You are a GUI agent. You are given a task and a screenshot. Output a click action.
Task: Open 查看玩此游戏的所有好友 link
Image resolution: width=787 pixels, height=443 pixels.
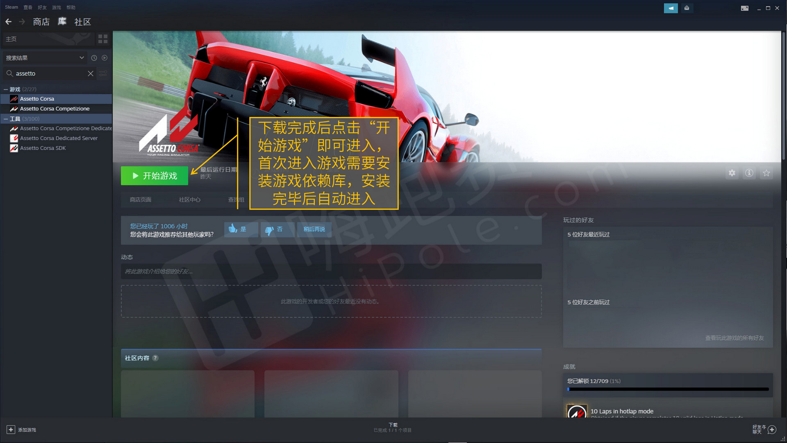click(735, 338)
